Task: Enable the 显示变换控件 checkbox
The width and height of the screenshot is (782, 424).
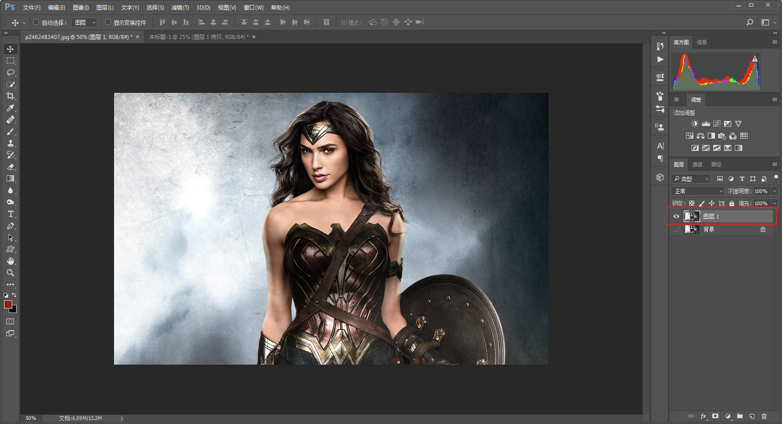Action: point(108,22)
